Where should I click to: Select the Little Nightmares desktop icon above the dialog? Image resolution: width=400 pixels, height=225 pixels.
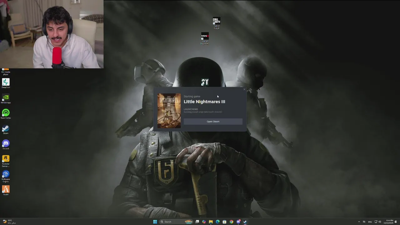tap(205, 82)
